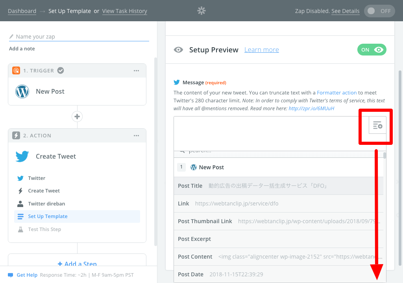Click the plus button between steps
This screenshot has height=283, width=403.
[77, 117]
